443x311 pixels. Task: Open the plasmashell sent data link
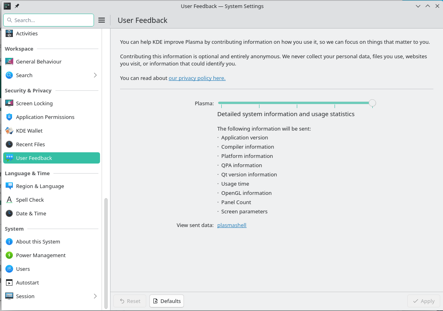click(232, 225)
